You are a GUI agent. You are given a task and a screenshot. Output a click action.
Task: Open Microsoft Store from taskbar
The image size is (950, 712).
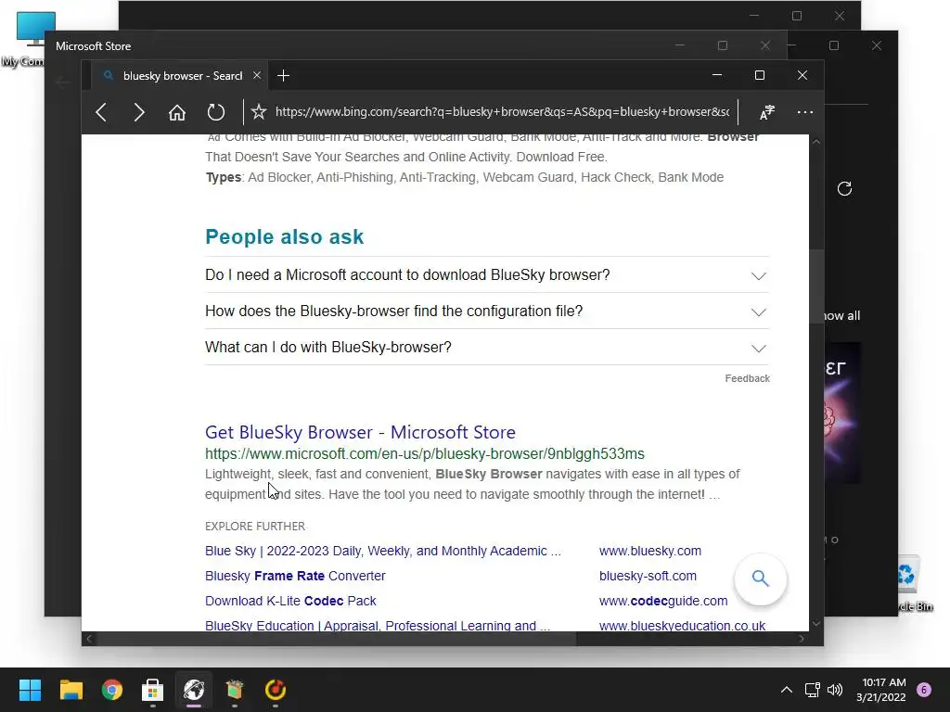[x=153, y=690]
